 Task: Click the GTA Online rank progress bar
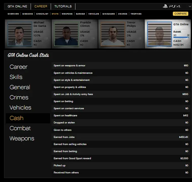(x=181, y=37)
